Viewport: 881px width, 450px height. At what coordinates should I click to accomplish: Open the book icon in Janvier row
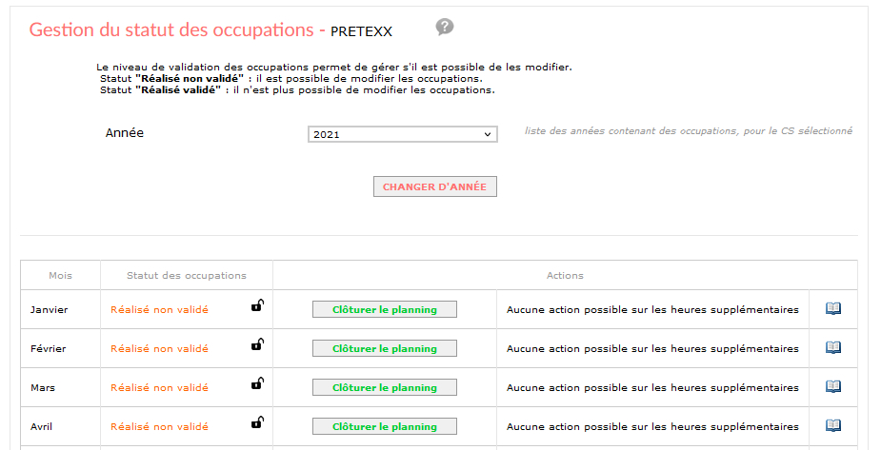833,308
